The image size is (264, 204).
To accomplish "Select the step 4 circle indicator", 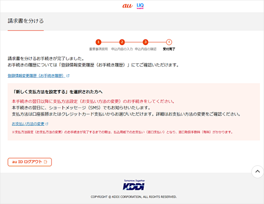I will click(169, 42).
